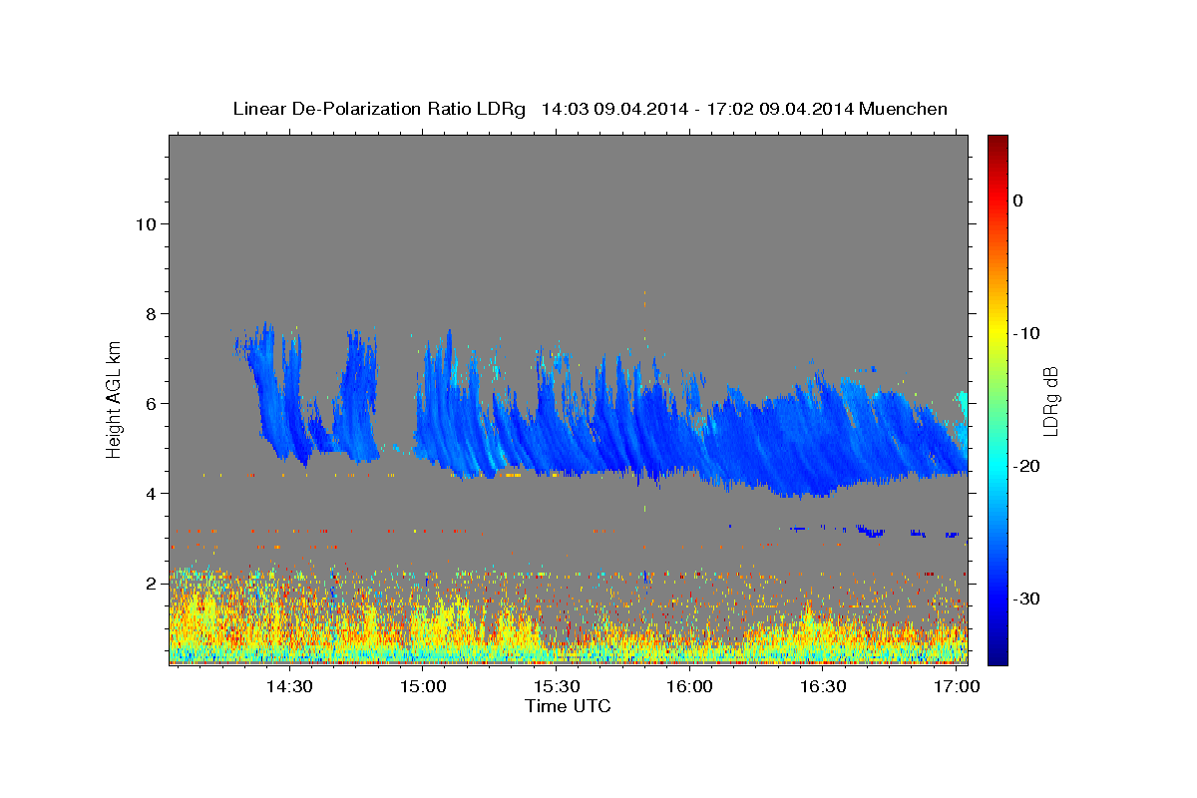Screen dimensions: 1197x798
Task: Click the colorbar value -30
Action: point(1026,598)
